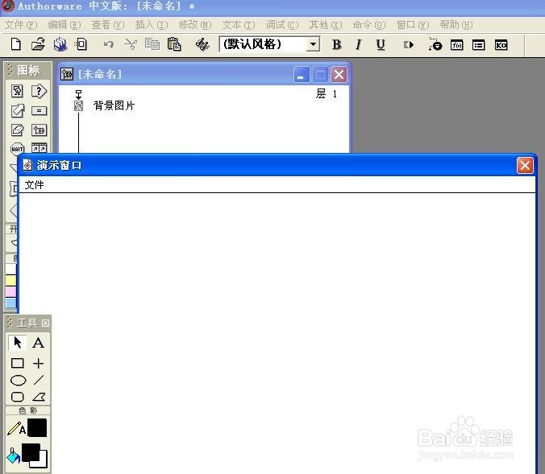Screen dimensions: 545x474
Task: Click the Restart/Run toolbar icon
Action: coord(409,45)
